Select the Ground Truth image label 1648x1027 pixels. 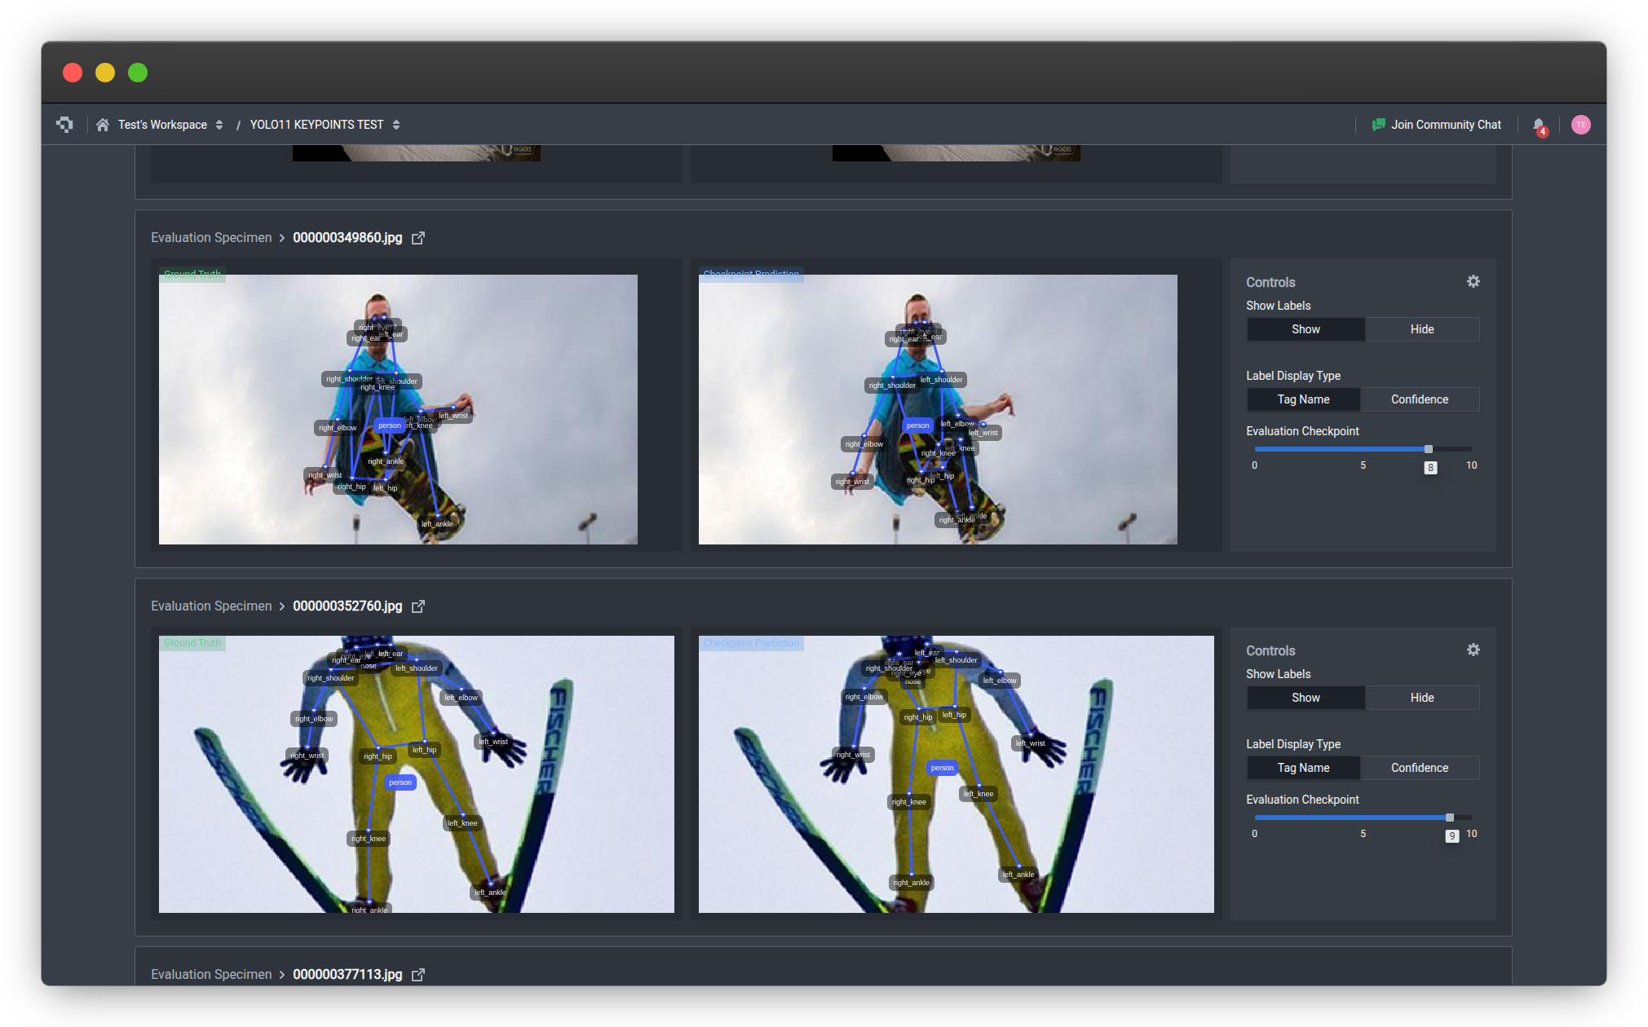192,274
